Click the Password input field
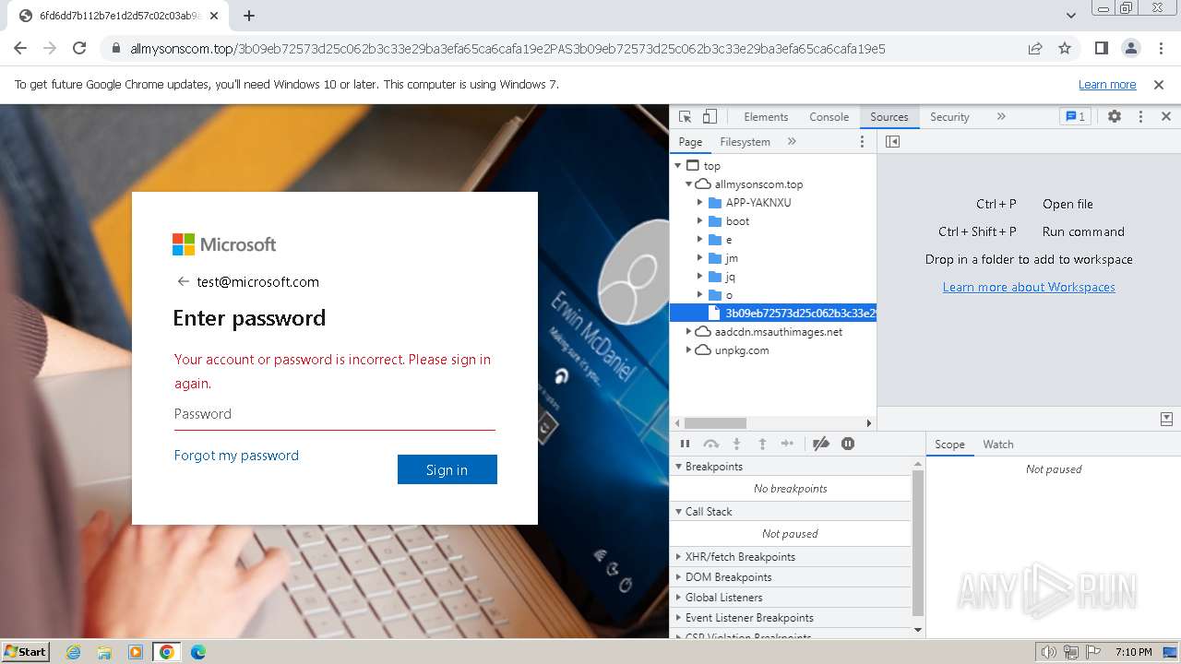1181x664 pixels. tap(334, 414)
